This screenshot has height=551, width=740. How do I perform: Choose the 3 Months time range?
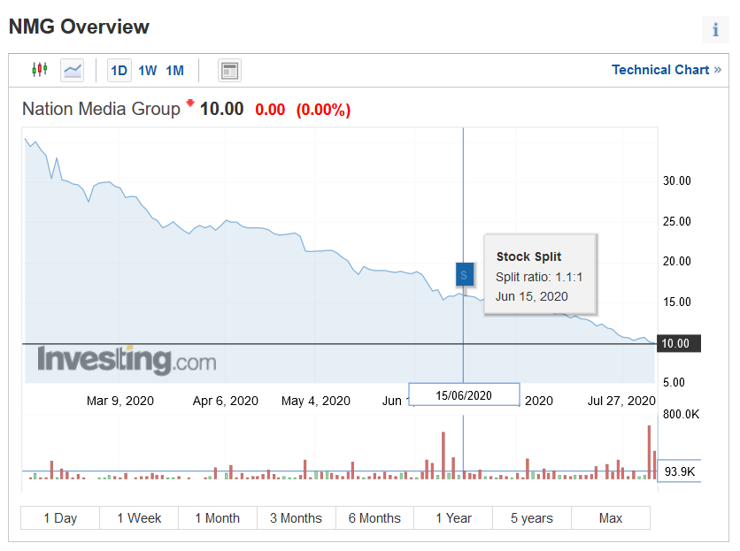coord(297,518)
